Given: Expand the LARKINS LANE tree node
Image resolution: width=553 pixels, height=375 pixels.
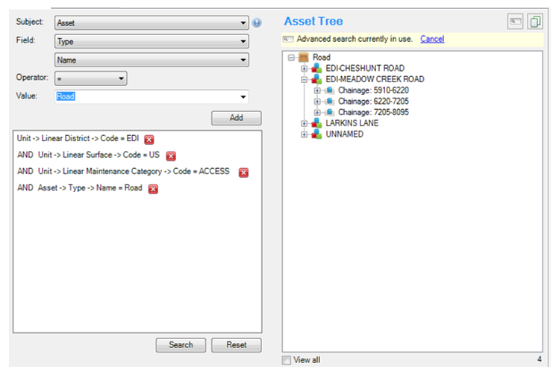Looking at the screenshot, I should (304, 123).
